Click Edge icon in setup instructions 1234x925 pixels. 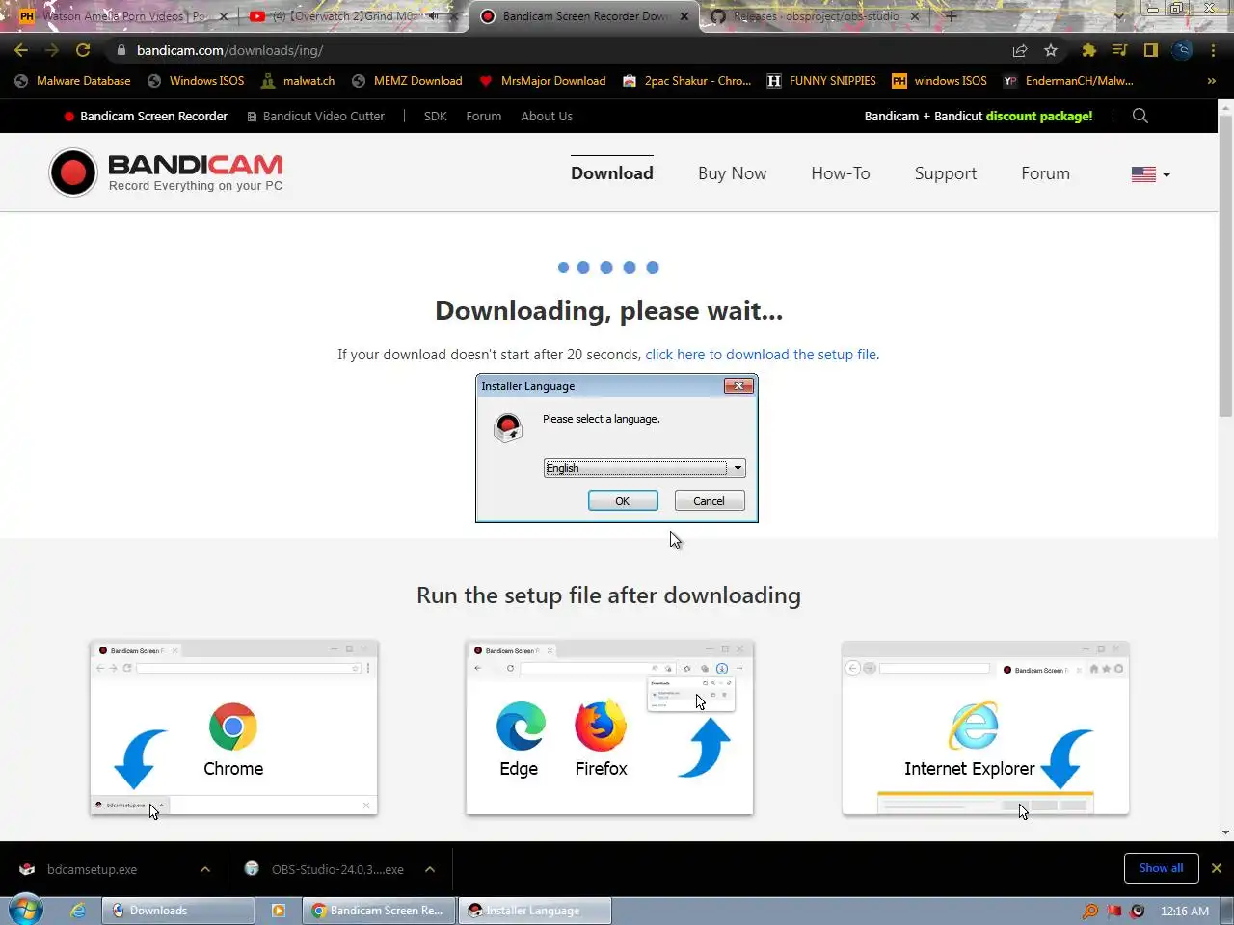[x=521, y=726]
